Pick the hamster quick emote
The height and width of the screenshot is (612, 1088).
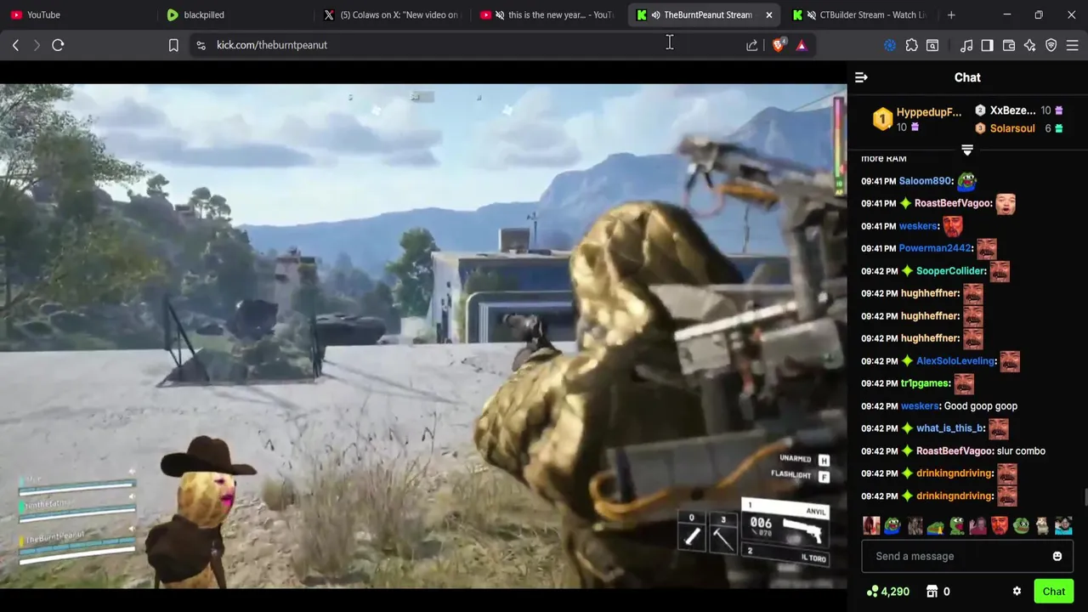click(1041, 526)
